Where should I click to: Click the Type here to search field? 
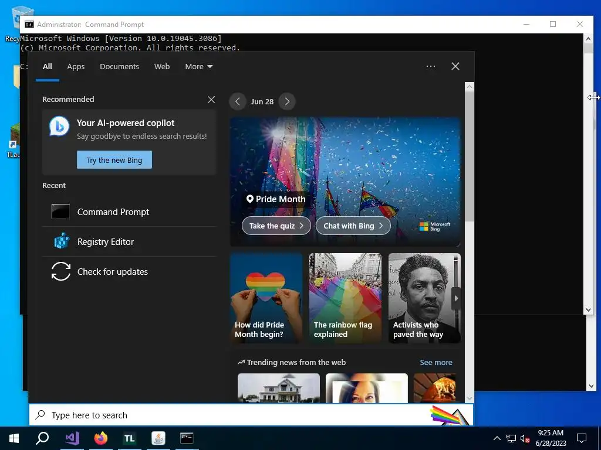251,415
